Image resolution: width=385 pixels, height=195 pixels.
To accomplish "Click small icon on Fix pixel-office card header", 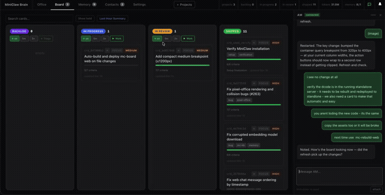I will [254, 83].
